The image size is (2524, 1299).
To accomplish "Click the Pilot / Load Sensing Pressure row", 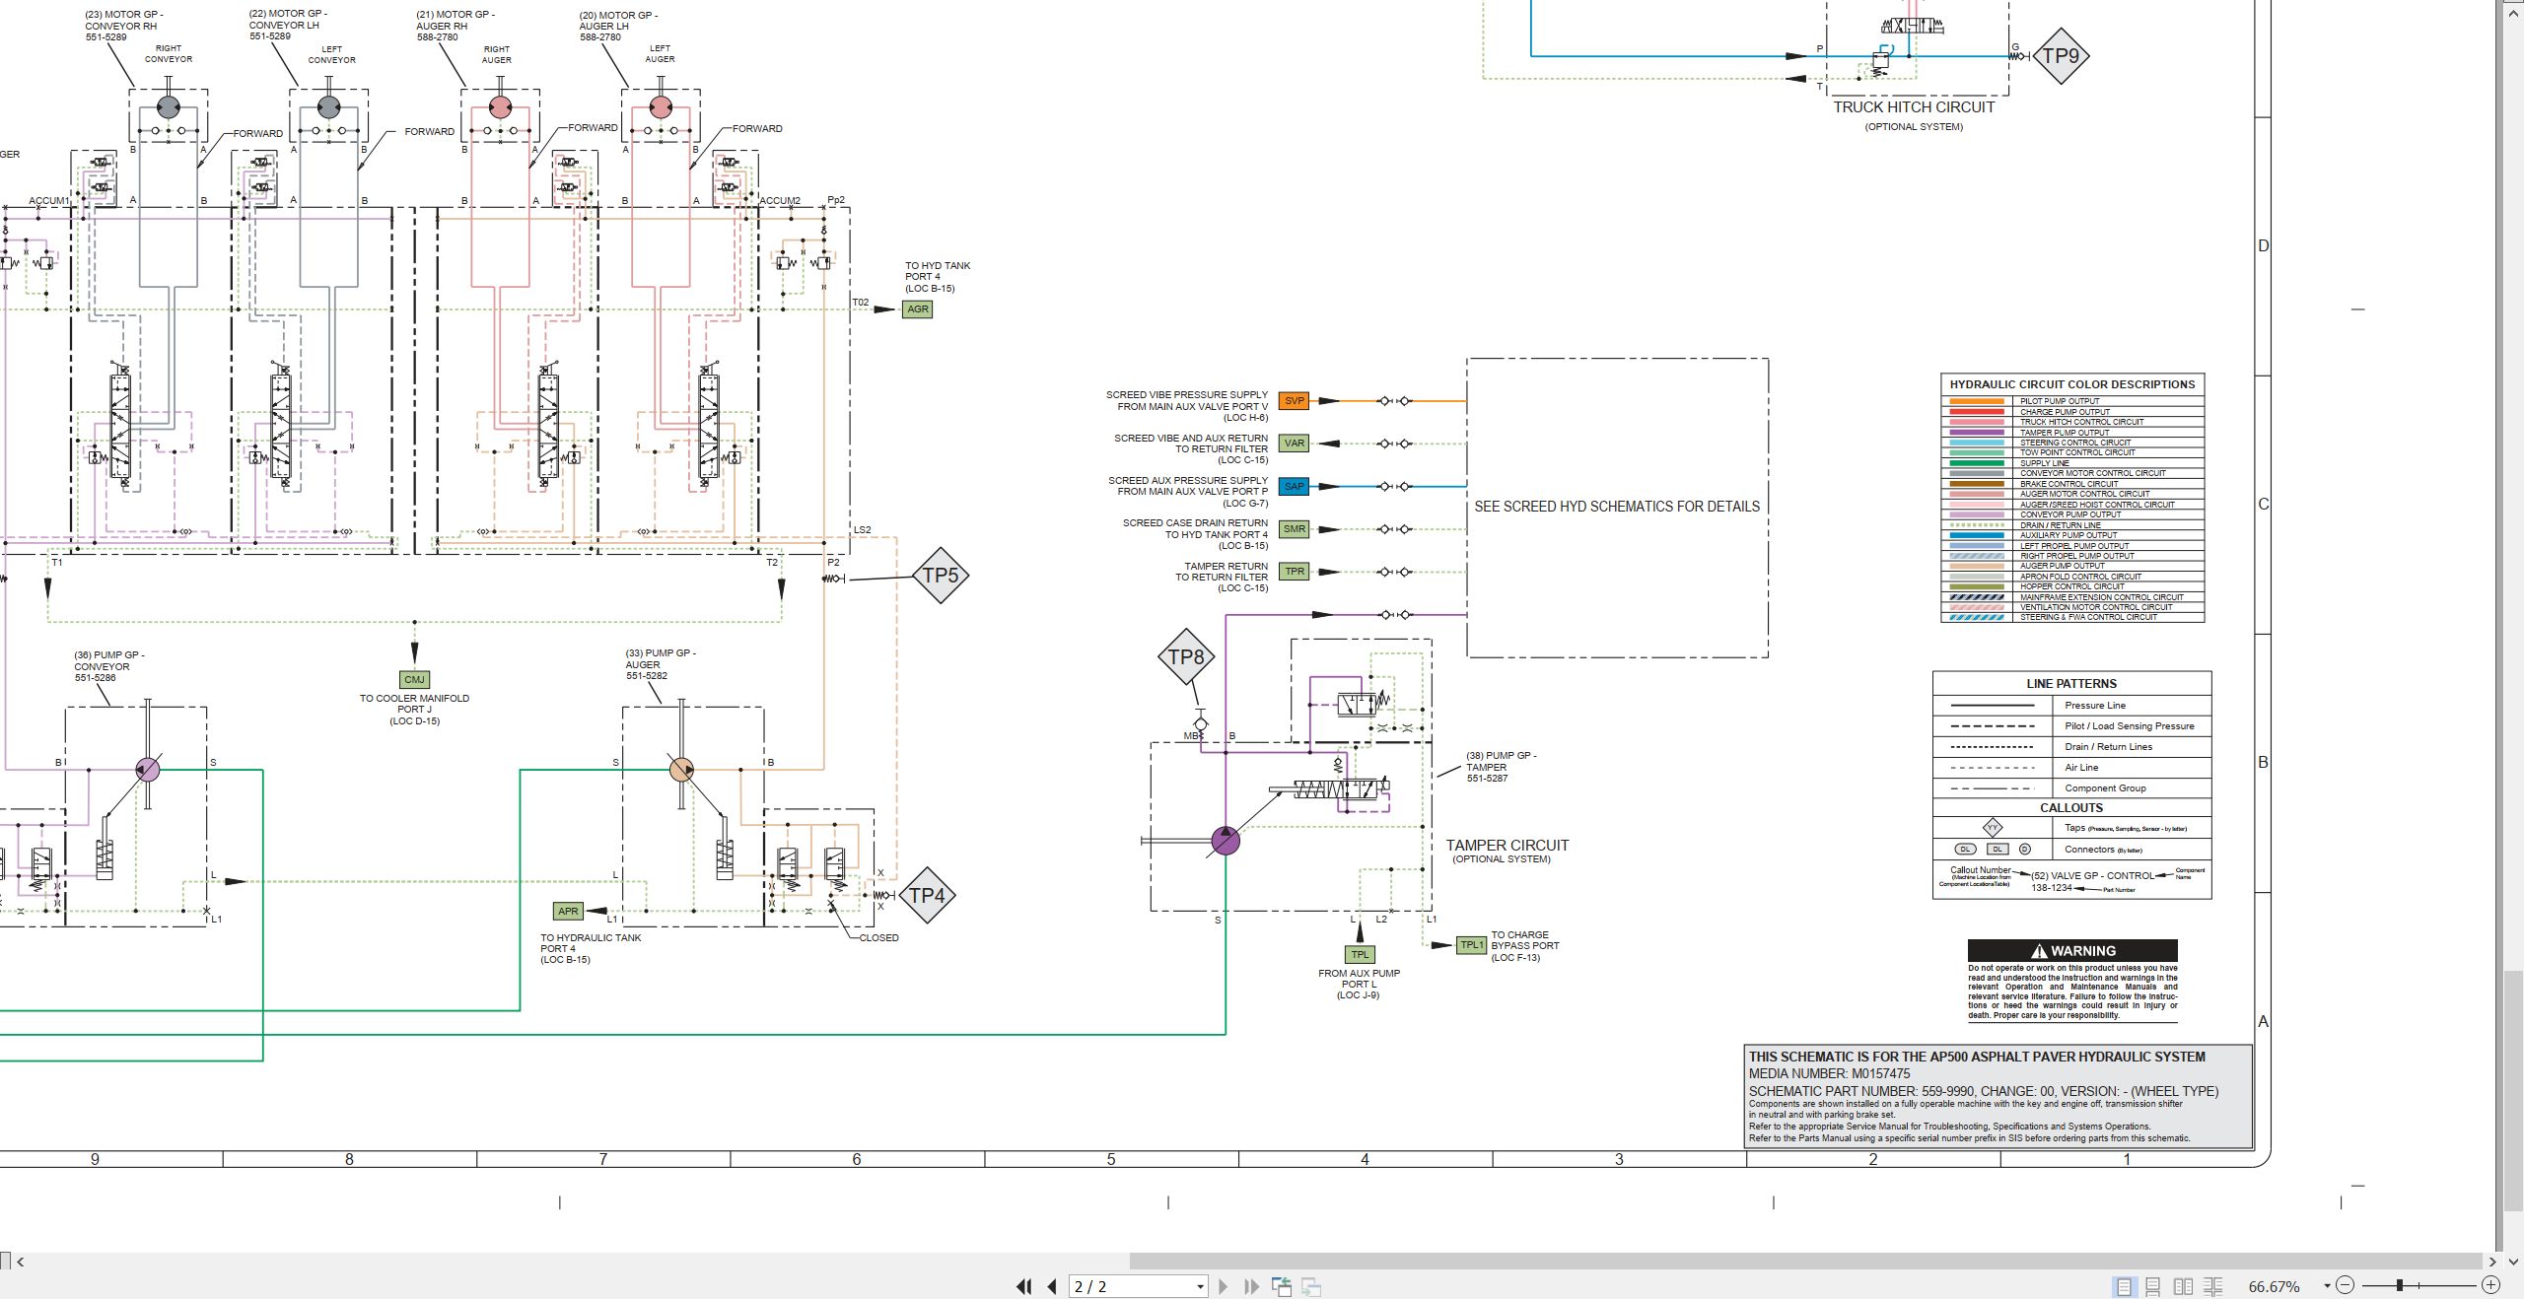I will (x=2071, y=726).
